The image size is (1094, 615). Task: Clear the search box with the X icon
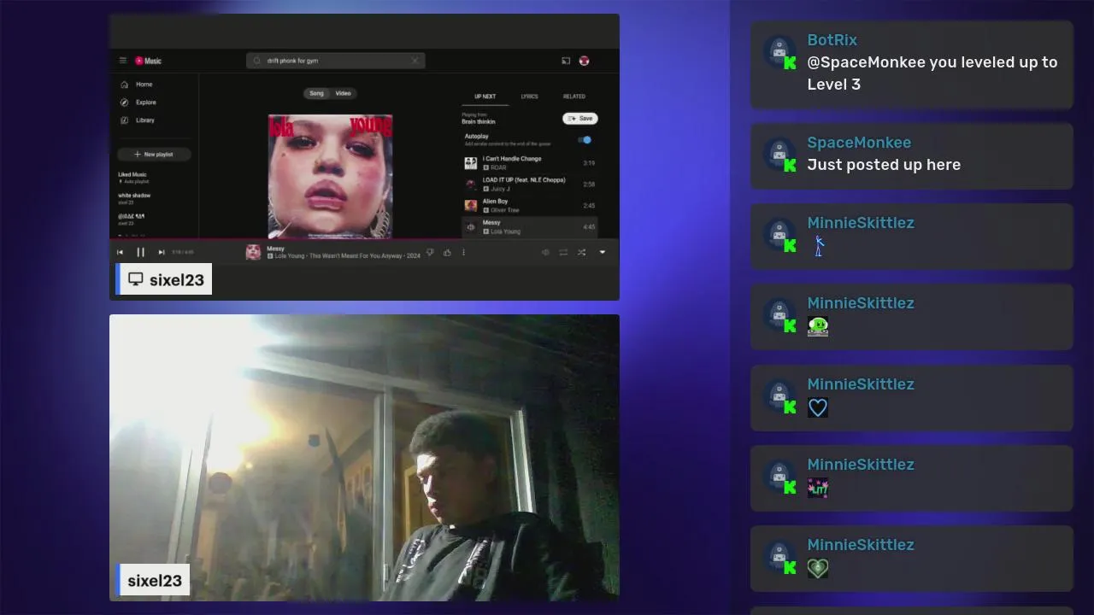click(415, 61)
